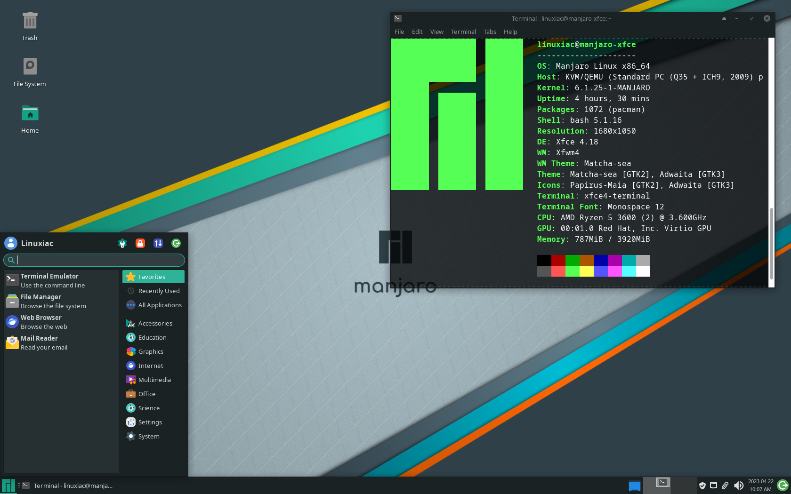Click the volume speaker tray icon
Screen dimensions: 791x494
click(738, 486)
